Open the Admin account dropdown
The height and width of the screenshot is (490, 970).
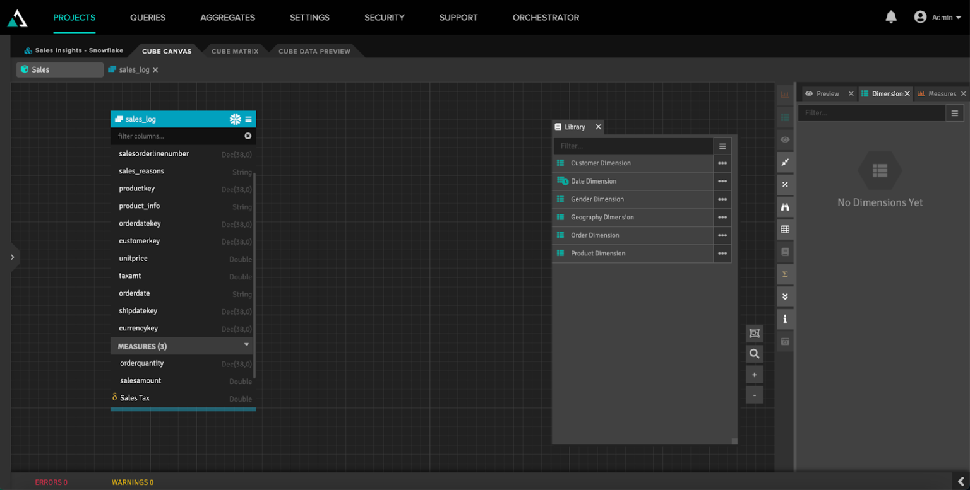click(x=940, y=17)
